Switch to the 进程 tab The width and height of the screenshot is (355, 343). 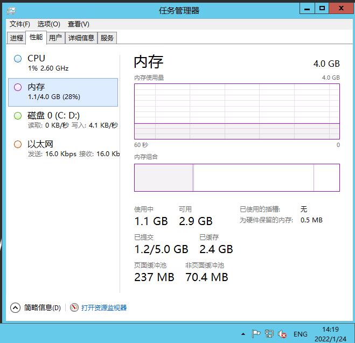17,38
